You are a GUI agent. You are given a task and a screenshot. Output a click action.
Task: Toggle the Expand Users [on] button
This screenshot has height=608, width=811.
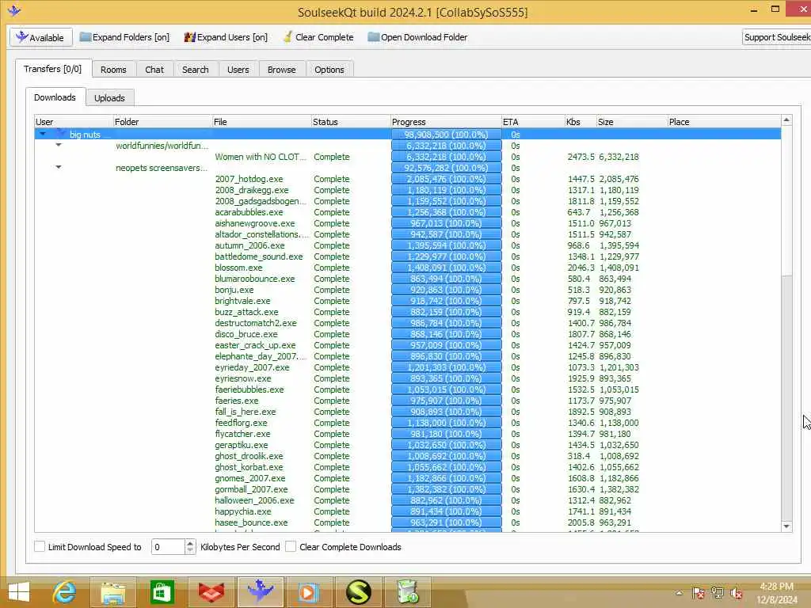(226, 37)
